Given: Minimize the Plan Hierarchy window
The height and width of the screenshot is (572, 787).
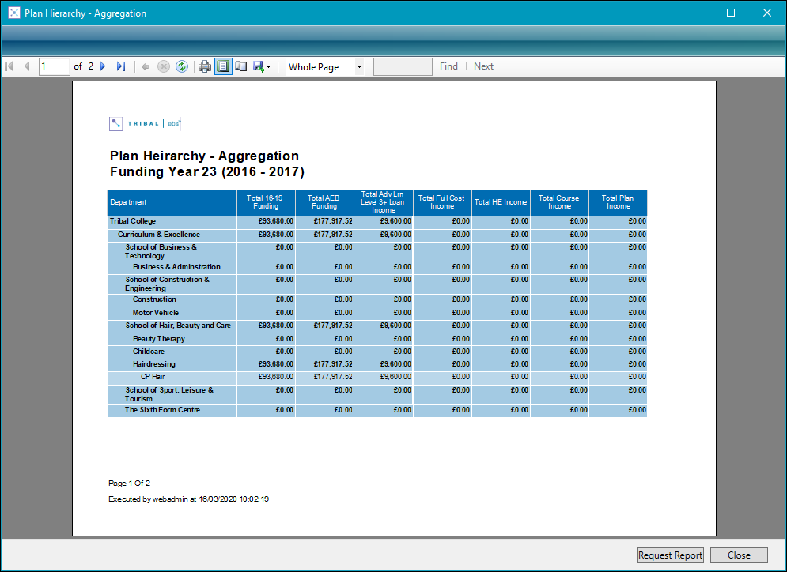Looking at the screenshot, I should point(695,13).
